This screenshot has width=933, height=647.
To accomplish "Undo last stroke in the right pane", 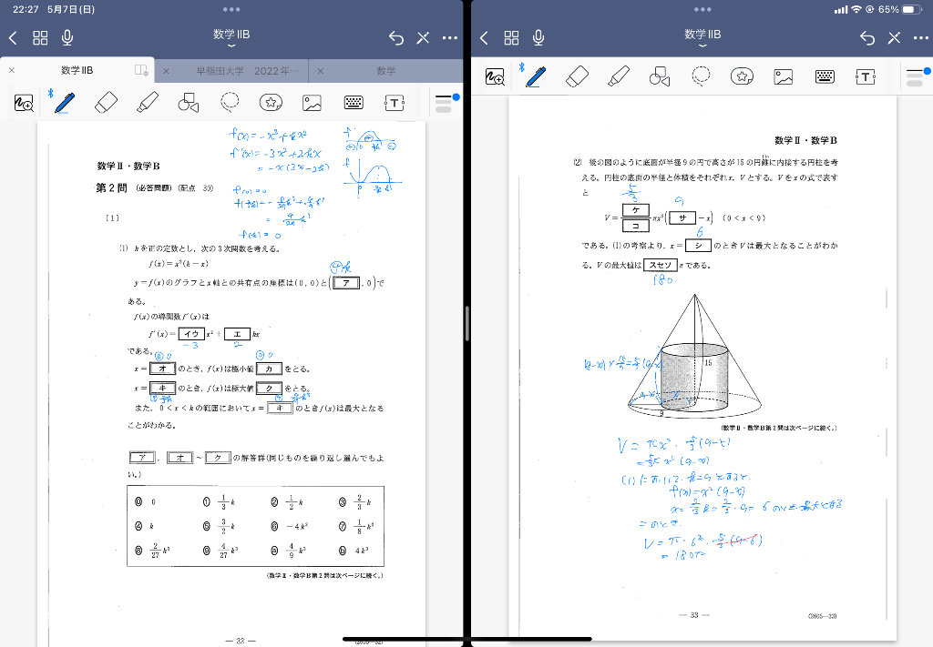I will (x=866, y=37).
